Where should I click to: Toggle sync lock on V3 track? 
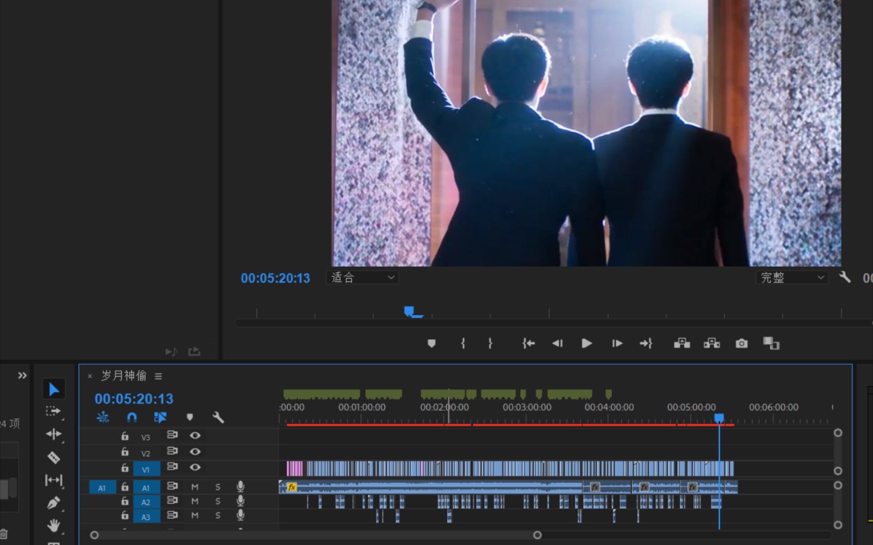point(172,435)
